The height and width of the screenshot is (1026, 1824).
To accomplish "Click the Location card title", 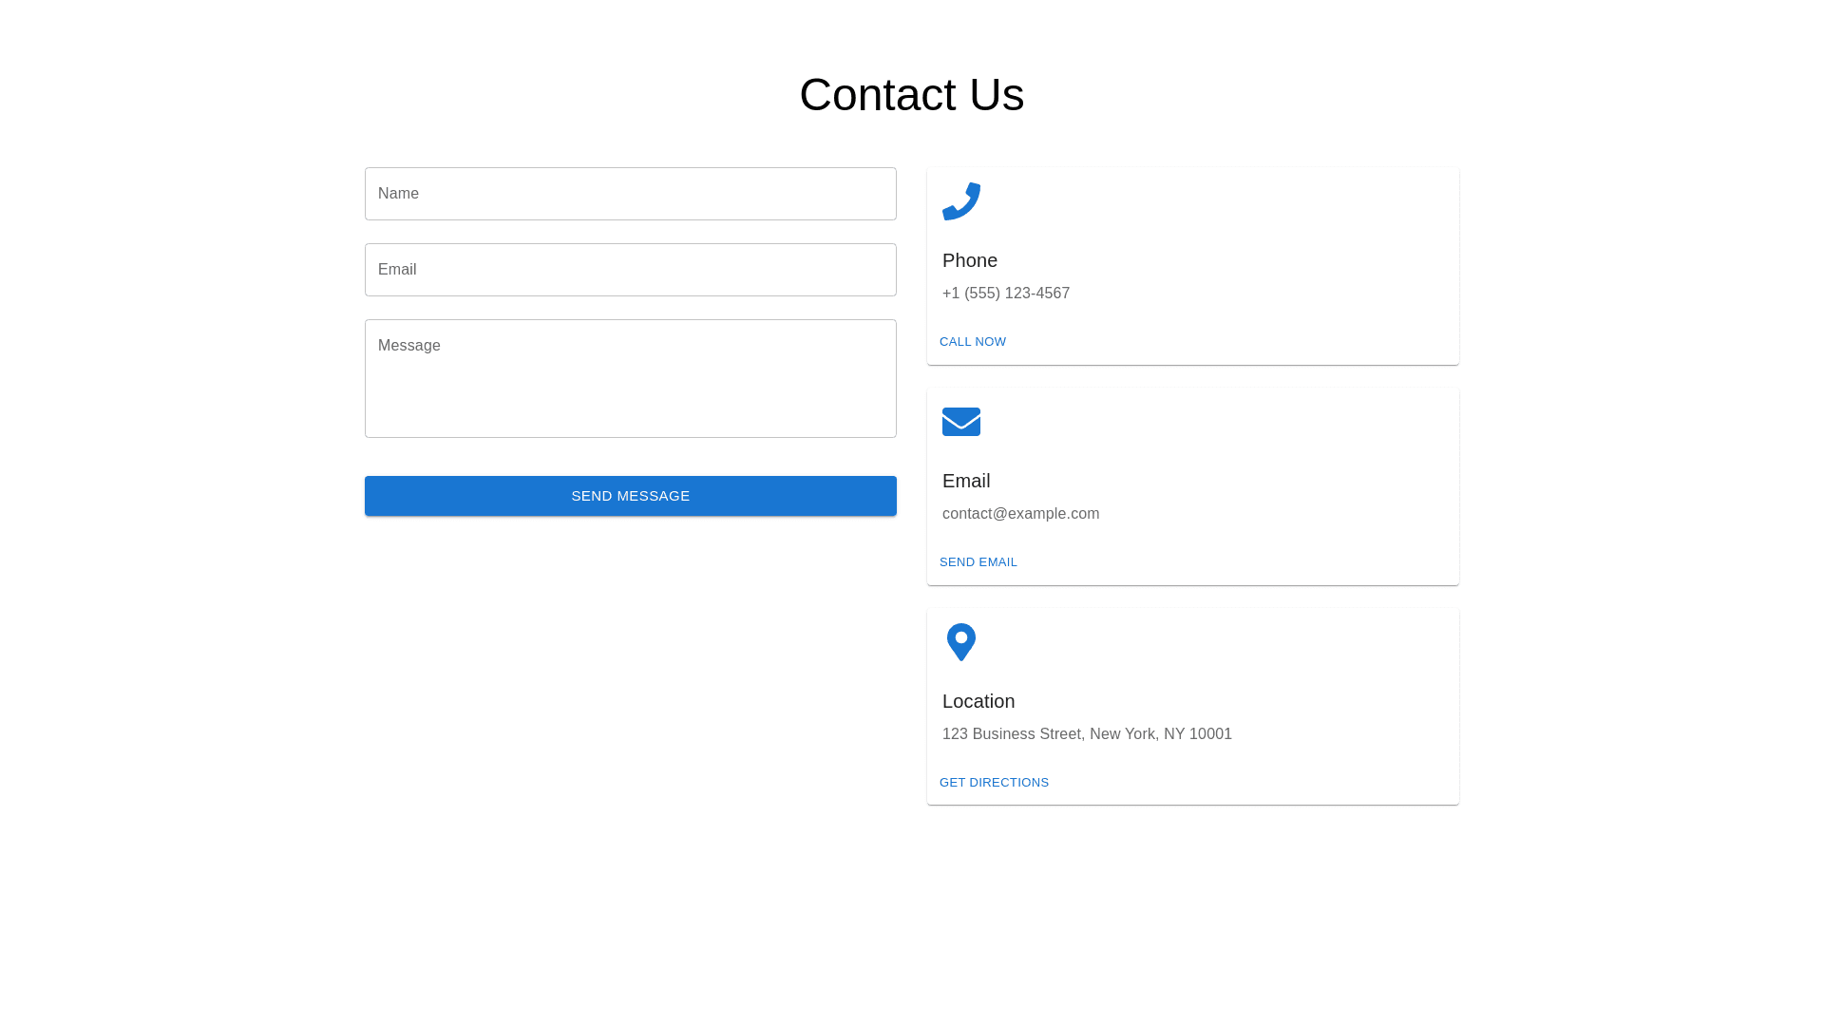I will 978,701.
